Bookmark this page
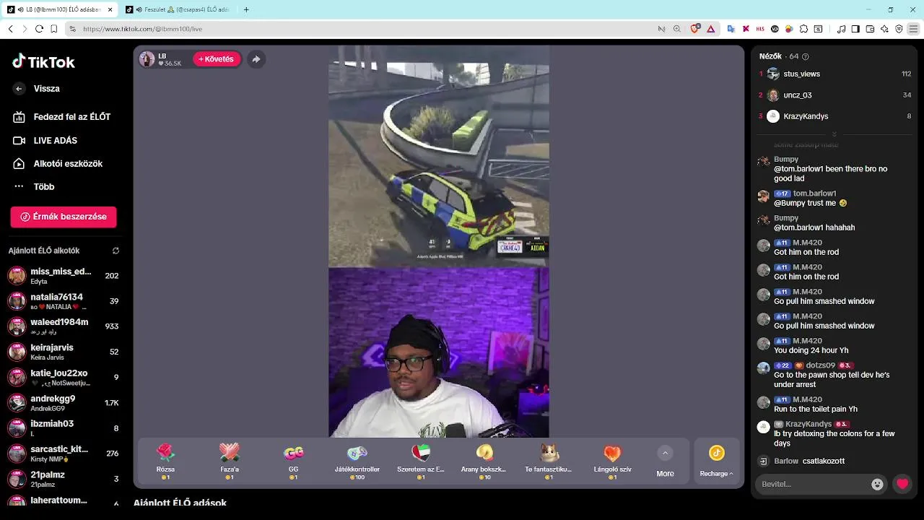This screenshot has width=924, height=520. pyautogui.click(x=54, y=29)
